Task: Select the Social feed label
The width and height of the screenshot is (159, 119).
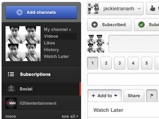Action: [x=26, y=89]
